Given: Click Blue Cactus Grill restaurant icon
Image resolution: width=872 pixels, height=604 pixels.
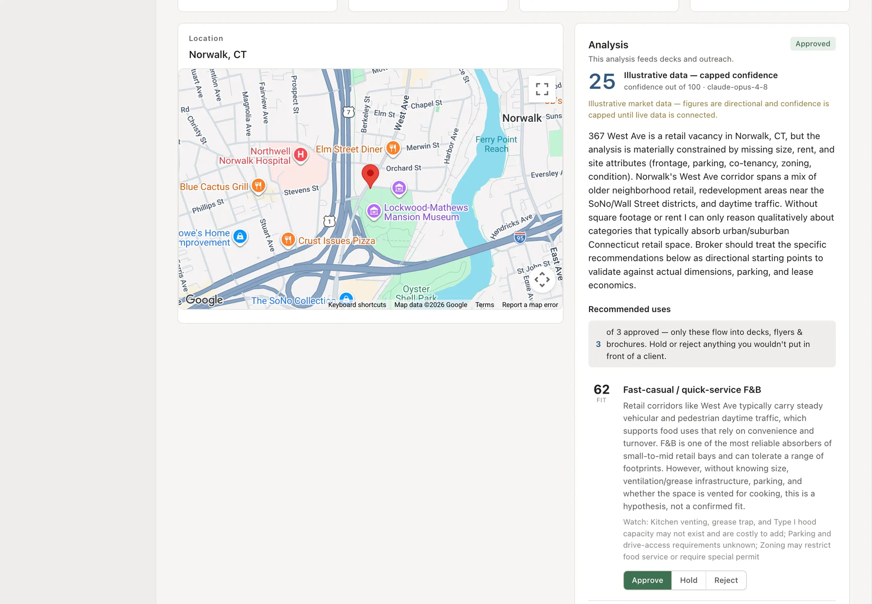Looking at the screenshot, I should click(258, 186).
